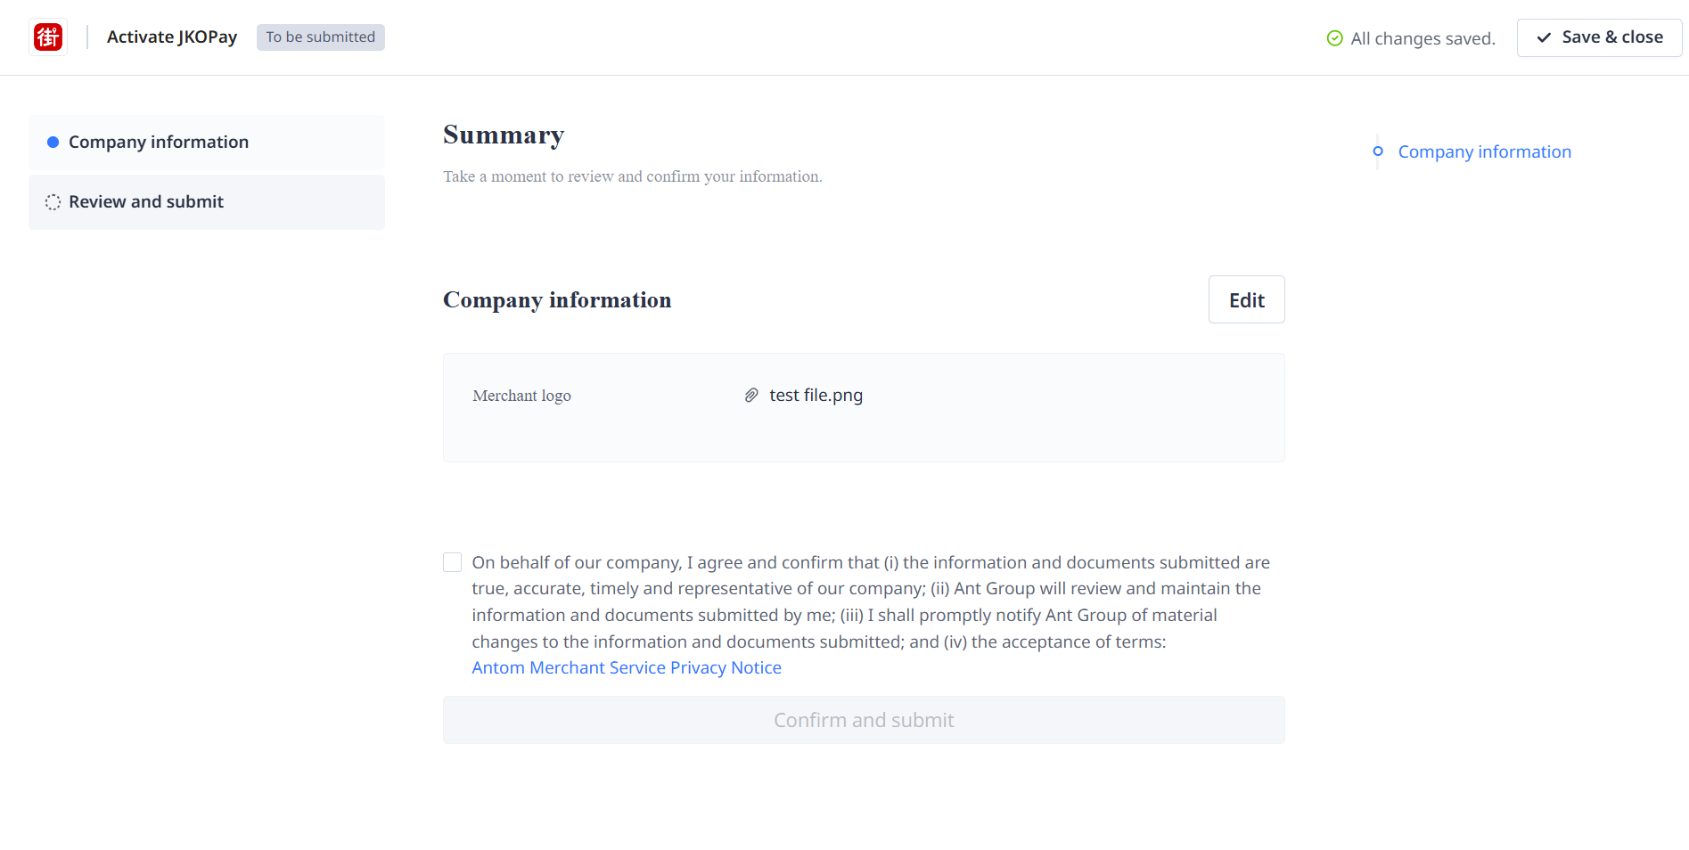Viewport: 1689px width, 850px height.
Task: Click the All changes saved text
Action: click(1423, 38)
